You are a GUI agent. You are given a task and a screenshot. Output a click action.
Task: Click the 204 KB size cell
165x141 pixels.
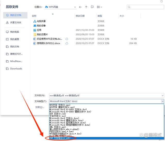pyautogui.click(x=133, y=43)
